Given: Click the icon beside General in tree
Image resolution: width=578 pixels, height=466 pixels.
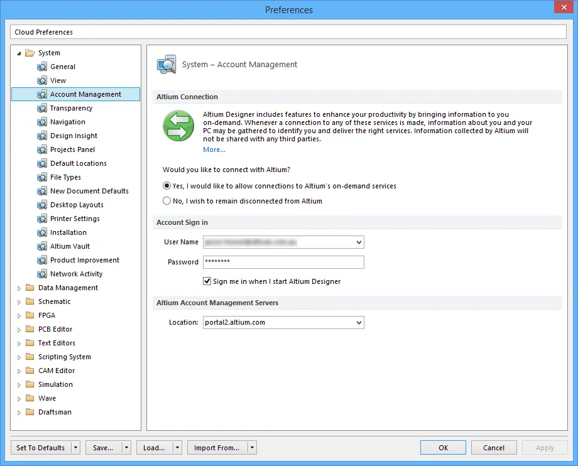Looking at the screenshot, I should [42, 67].
